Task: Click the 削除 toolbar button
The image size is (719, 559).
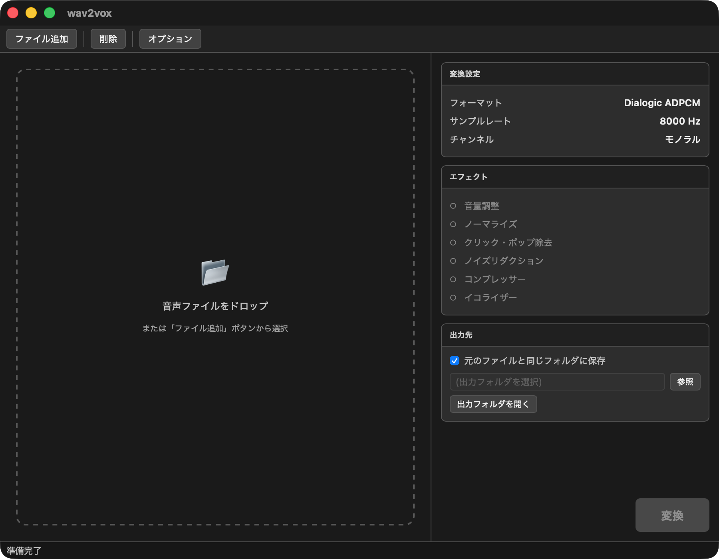Action: coord(108,39)
